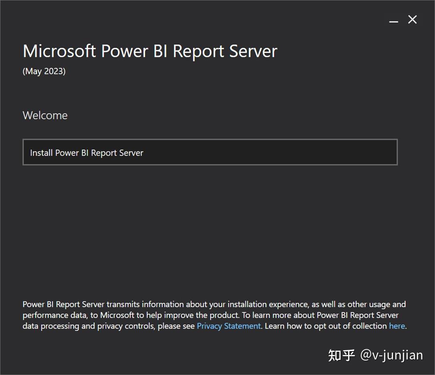Image resolution: width=435 pixels, height=375 pixels.
Task: Activate the blue Privacy Statement hyperlink
Action: point(228,326)
